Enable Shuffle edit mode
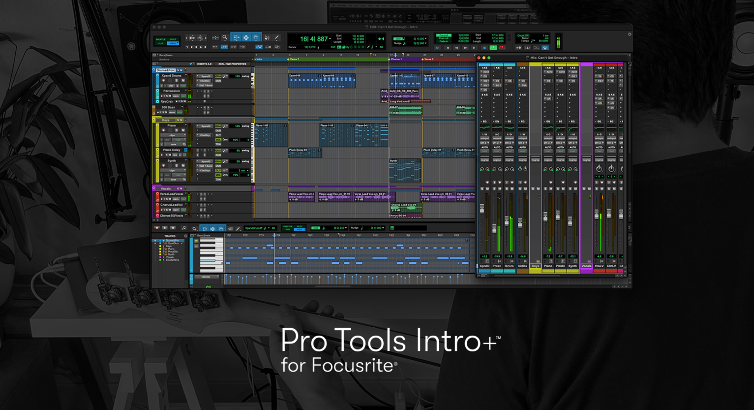This screenshot has width=754, height=410. [161, 39]
